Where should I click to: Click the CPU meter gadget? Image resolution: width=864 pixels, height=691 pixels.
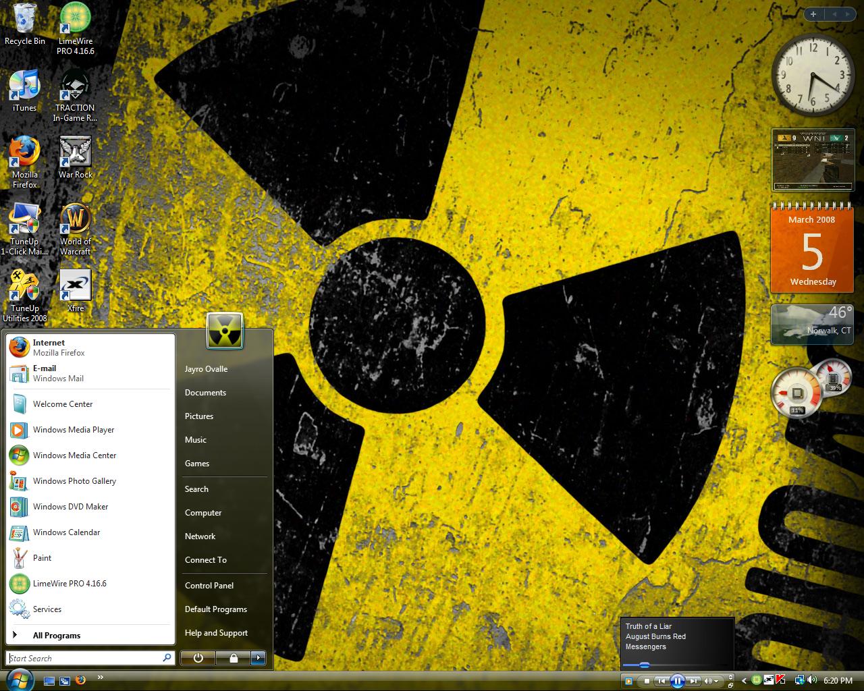[797, 393]
